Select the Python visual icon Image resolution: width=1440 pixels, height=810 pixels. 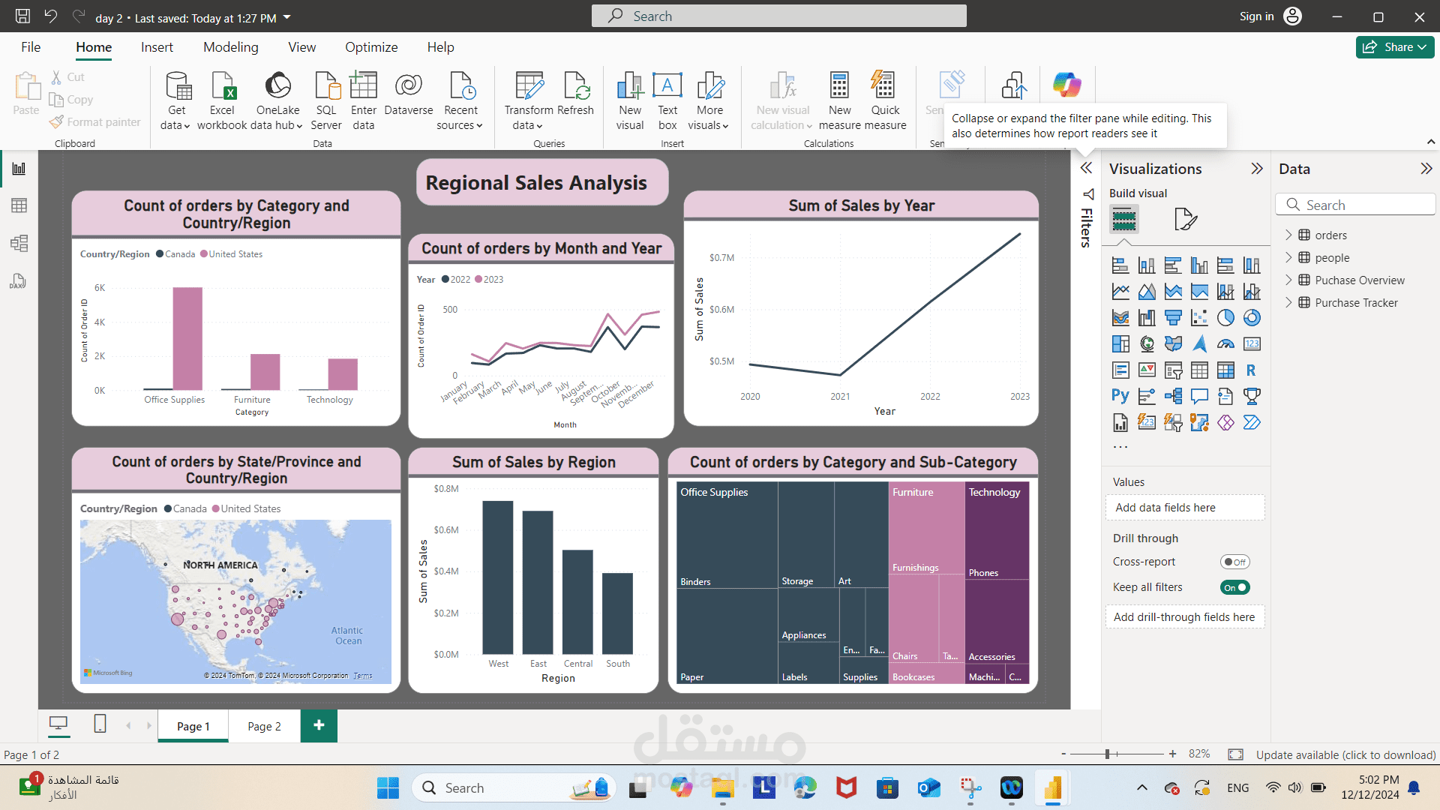click(x=1120, y=396)
